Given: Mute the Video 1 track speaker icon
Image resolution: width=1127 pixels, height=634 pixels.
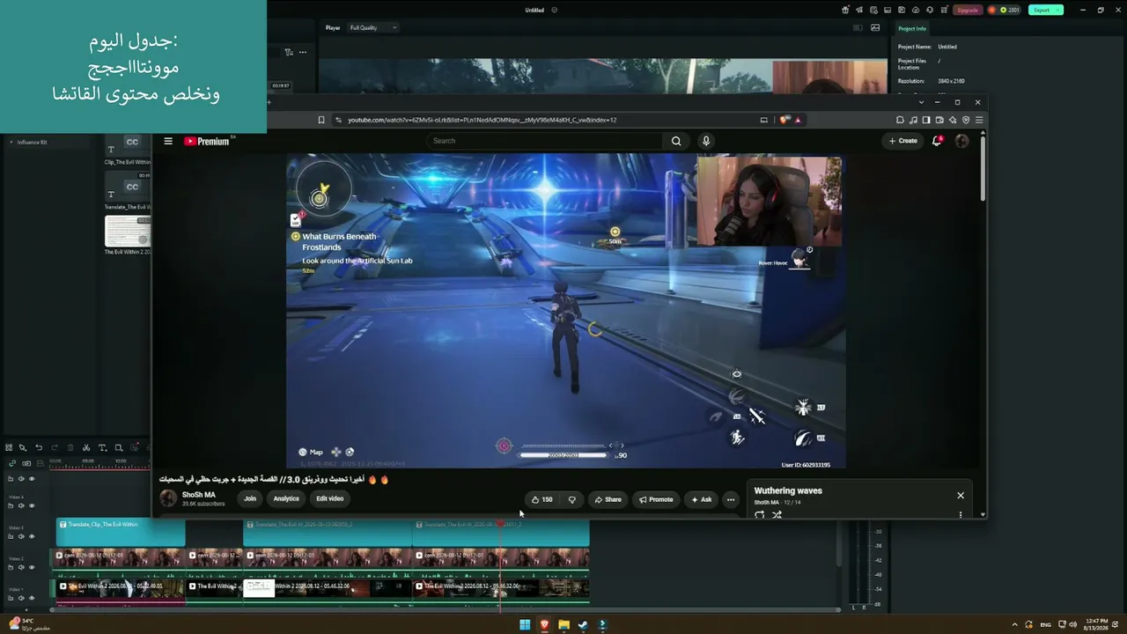Looking at the screenshot, I should click(21, 598).
